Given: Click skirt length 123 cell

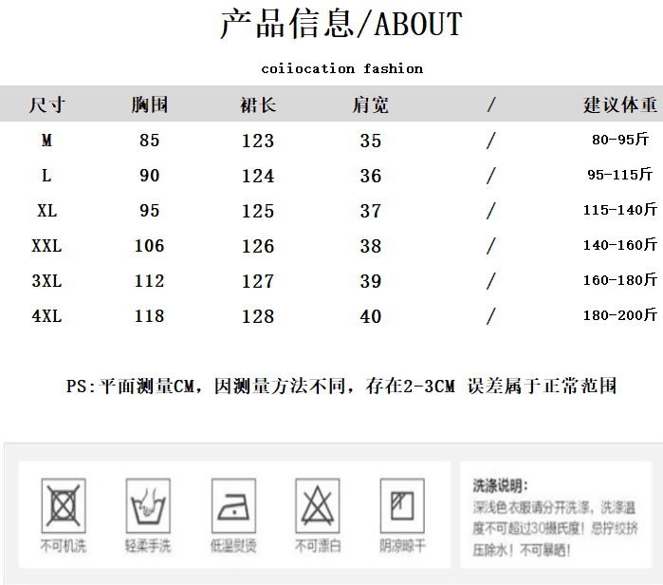Looking at the screenshot, I should (x=258, y=141).
